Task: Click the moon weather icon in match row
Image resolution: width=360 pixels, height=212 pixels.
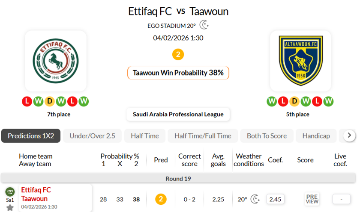Action: [255, 199]
